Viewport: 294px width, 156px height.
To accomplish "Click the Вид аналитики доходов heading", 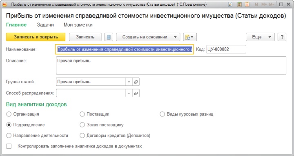I will coord(36,104).
